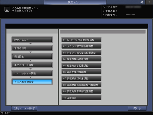
Task: Click [設定メニュー]終了 button
Action: point(24,108)
